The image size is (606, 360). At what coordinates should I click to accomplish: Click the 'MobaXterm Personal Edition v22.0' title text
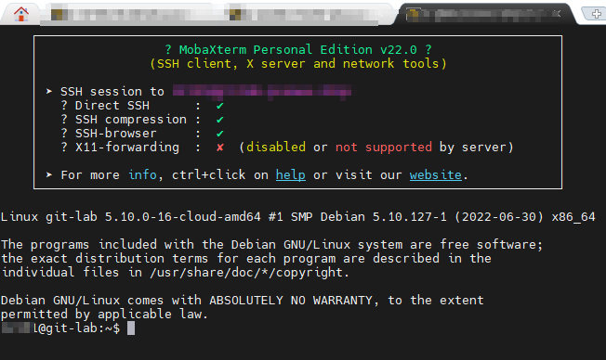298,50
